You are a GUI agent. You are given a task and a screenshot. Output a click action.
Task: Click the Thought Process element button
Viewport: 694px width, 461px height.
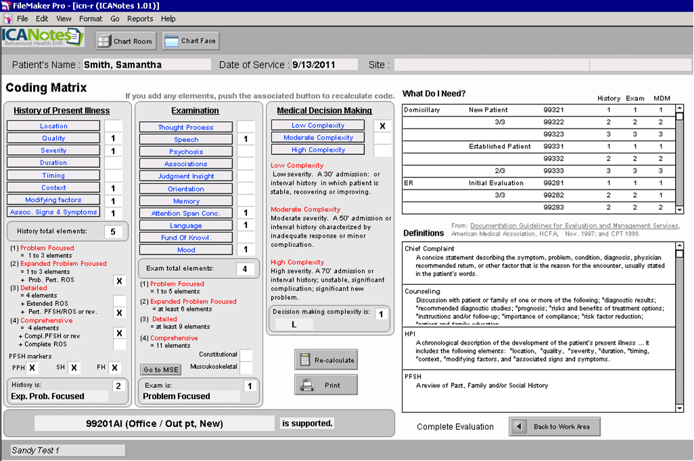[185, 127]
